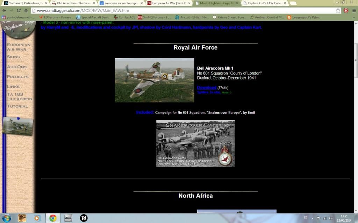Open the Links sidebar item

(13, 87)
